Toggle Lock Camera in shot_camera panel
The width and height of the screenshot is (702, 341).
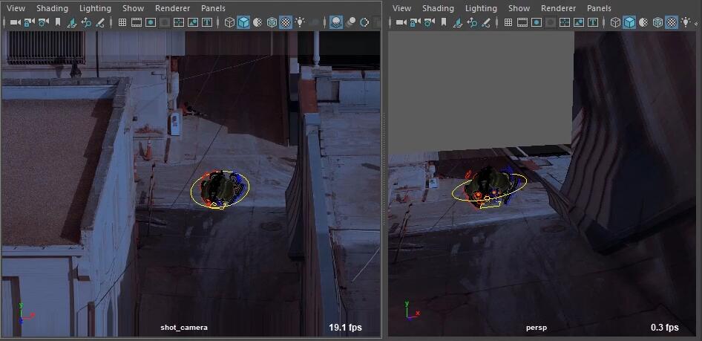29,22
